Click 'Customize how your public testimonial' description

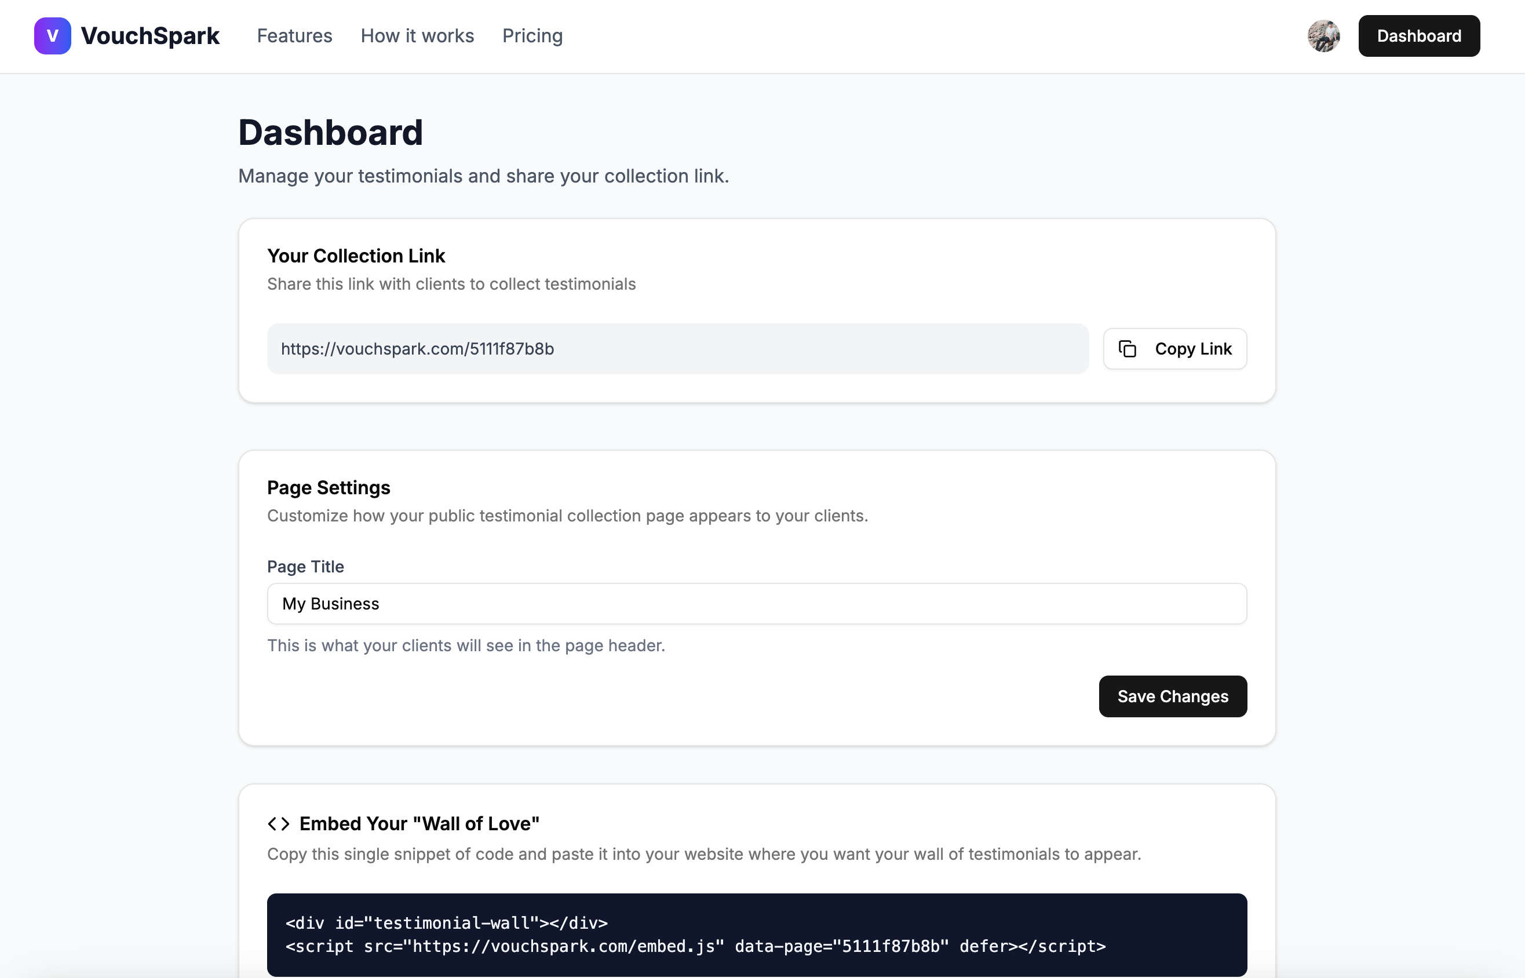(x=567, y=516)
